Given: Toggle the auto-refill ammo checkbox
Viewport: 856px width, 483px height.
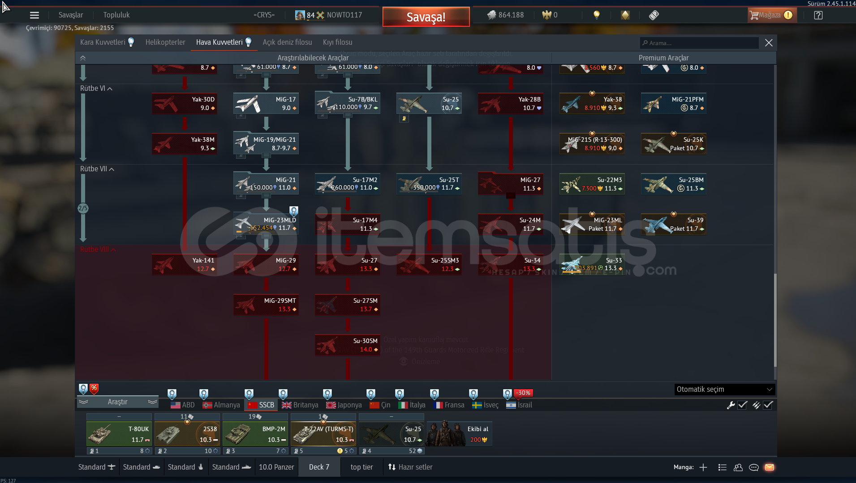Looking at the screenshot, I should click(x=768, y=405).
